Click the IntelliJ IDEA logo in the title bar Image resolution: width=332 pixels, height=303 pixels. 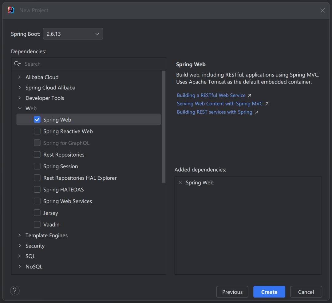point(11,10)
